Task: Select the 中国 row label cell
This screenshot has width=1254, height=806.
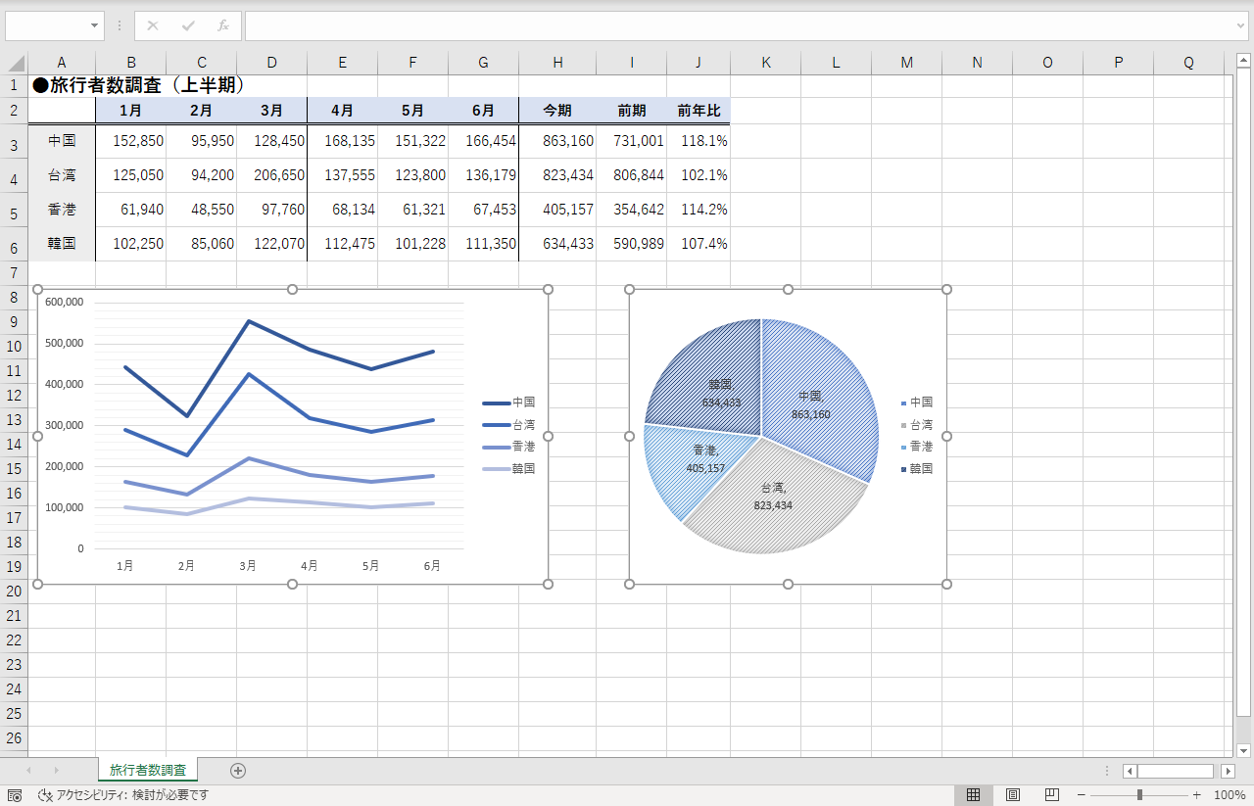Action: pyautogui.click(x=62, y=141)
